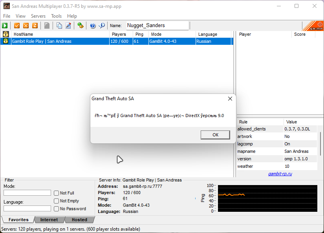Switch to the Internet tab
This screenshot has width=324, height=233.
(49, 220)
